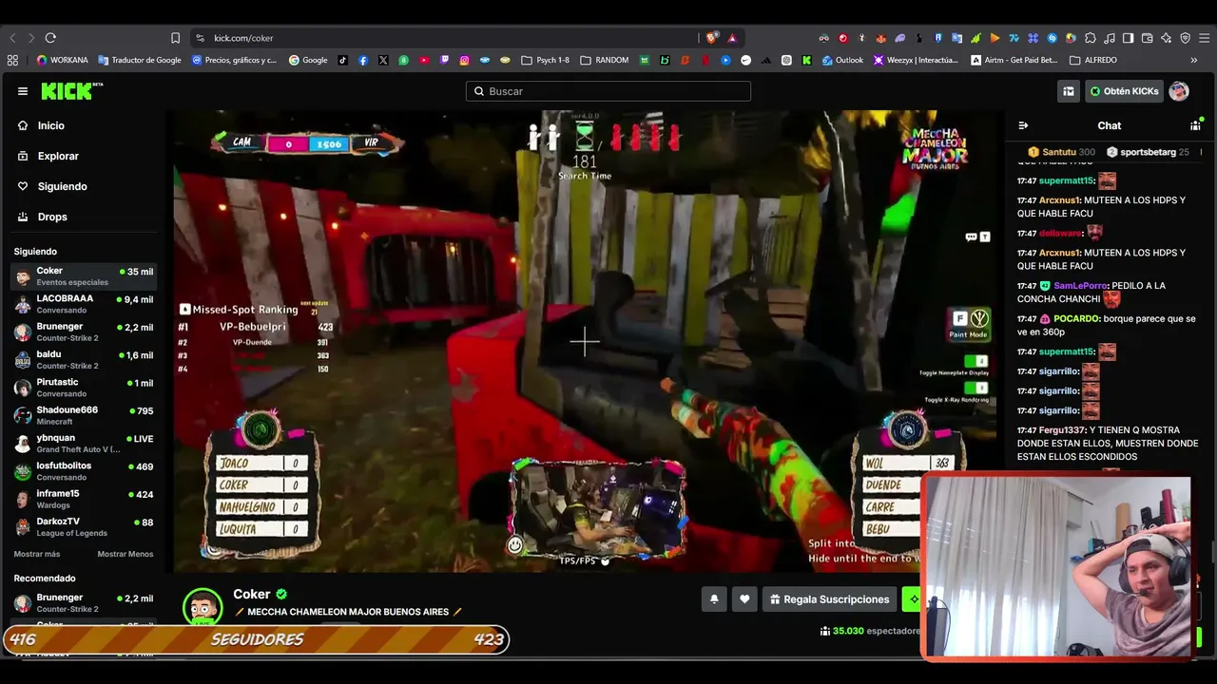Image resolution: width=1217 pixels, height=684 pixels.
Task: Open the Instagram bookmark icon
Action: [x=464, y=60]
